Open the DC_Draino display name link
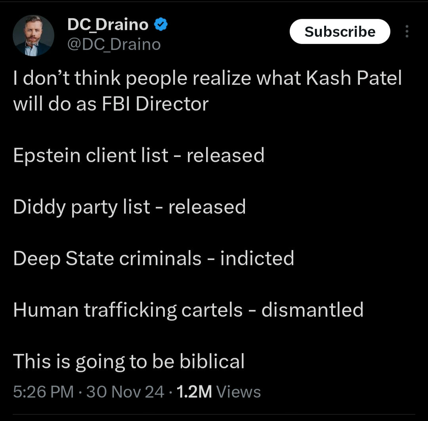 pyautogui.click(x=108, y=25)
